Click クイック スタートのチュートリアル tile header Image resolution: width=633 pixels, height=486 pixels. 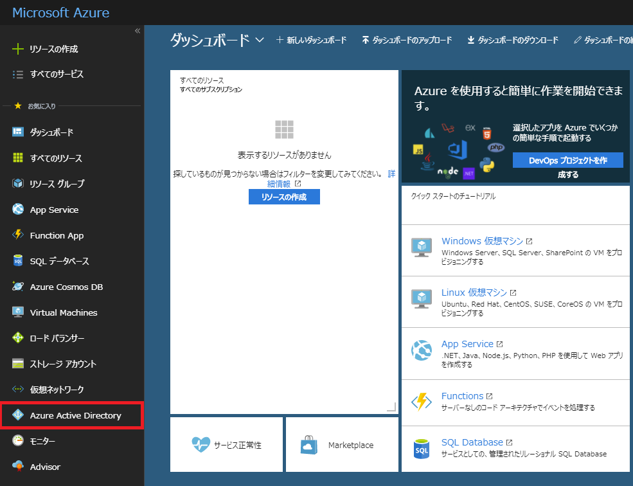453,196
